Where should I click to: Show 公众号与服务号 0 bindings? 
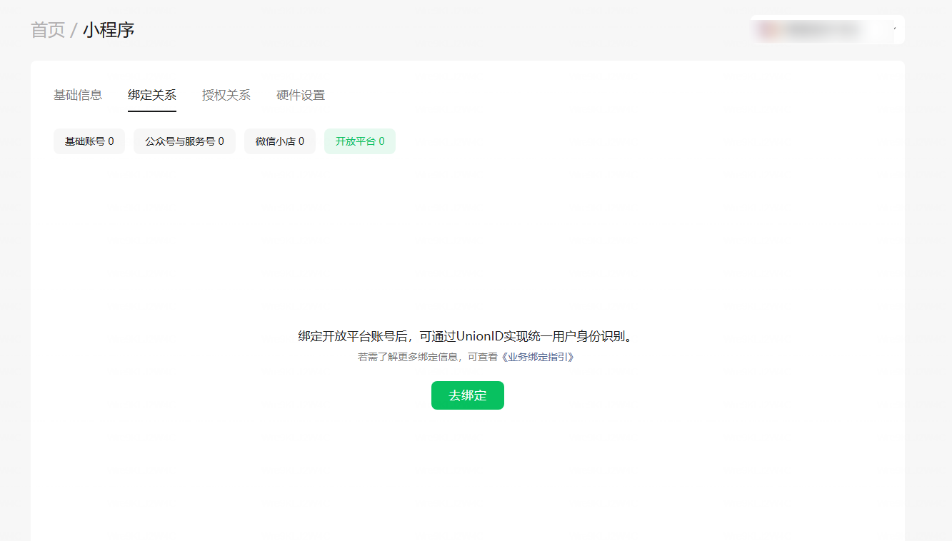pos(184,141)
